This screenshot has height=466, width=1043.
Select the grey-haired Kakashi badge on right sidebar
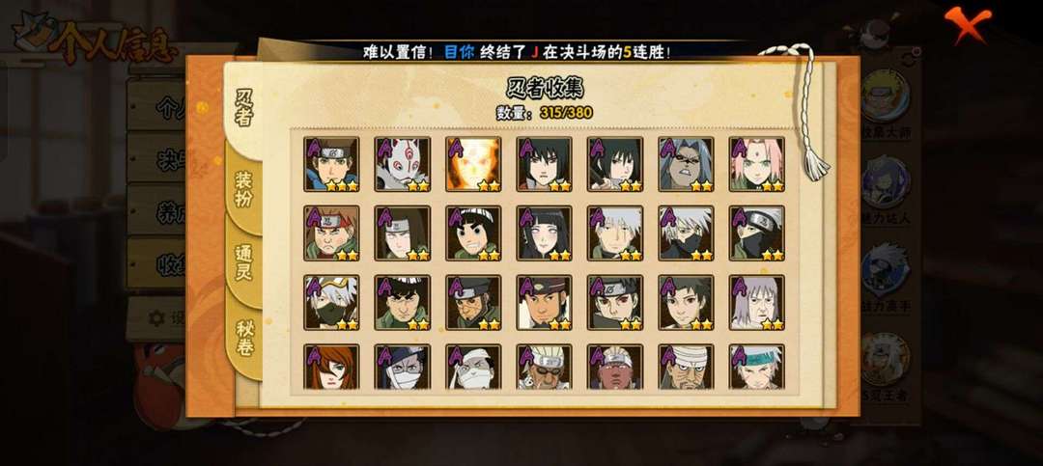886,268
